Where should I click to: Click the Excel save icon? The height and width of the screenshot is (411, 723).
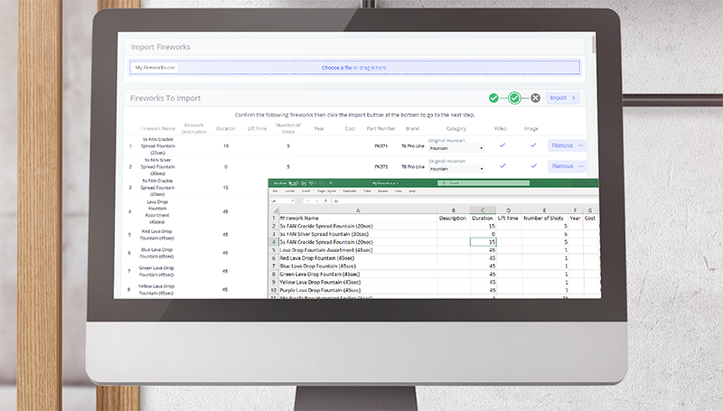(x=304, y=183)
